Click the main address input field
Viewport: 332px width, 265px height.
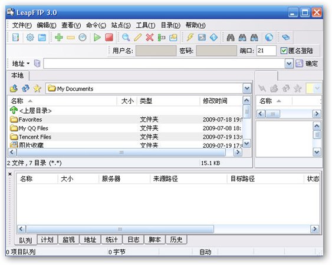165,64
